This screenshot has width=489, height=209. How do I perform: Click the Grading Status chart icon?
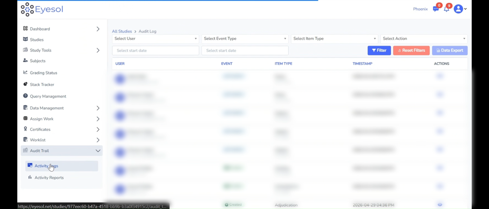pos(25,73)
